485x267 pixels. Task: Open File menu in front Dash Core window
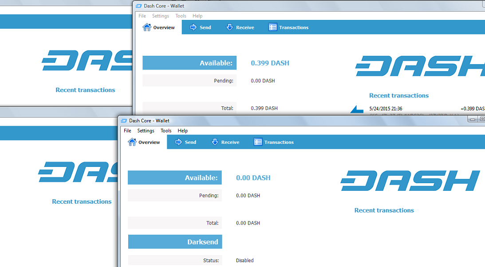click(127, 131)
